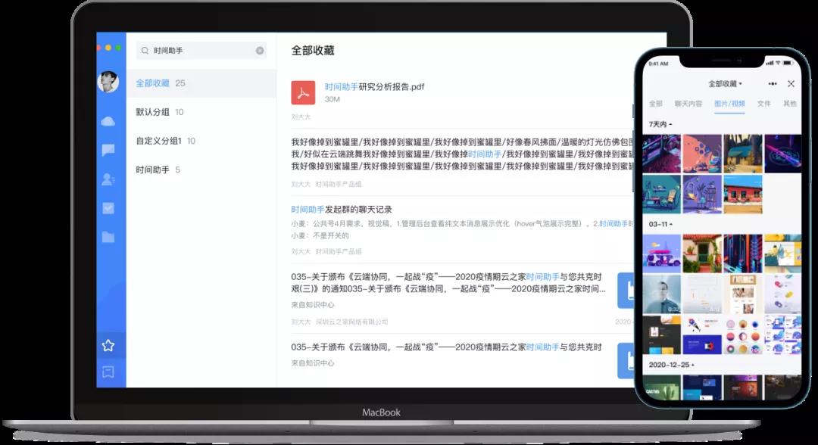This screenshot has height=445, width=818.
Task: Open the dark purple neon thumbnail under 7天内
Action: click(x=783, y=154)
